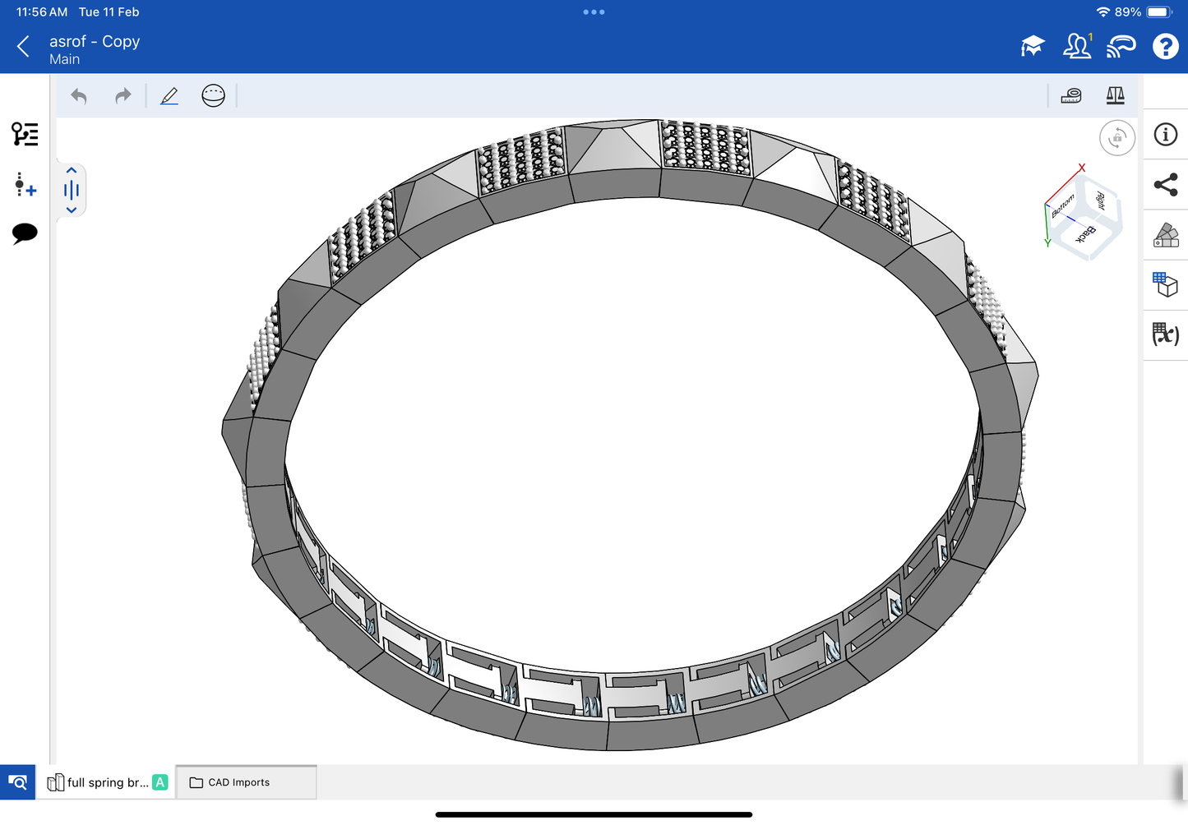Toggle the view rotation lock
The width and height of the screenshot is (1188, 825).
pos(1116,138)
